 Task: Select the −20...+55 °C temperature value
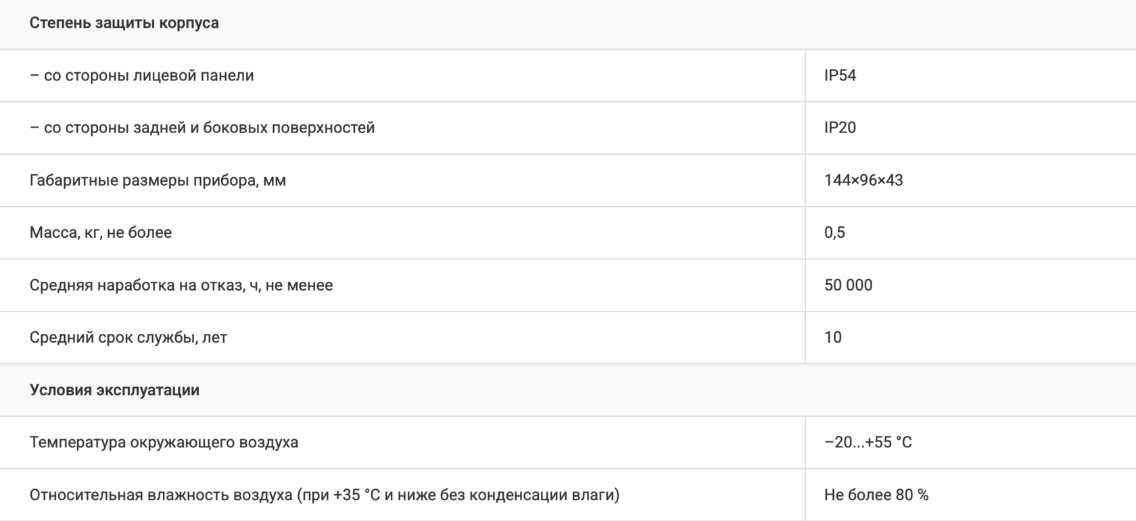tap(868, 443)
